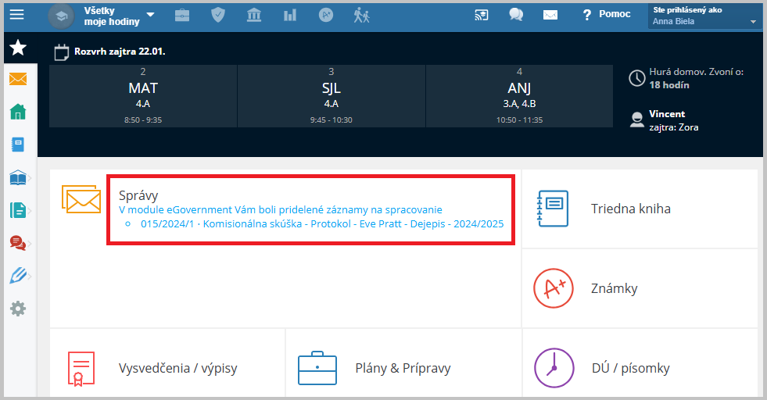Open the orange envelope sidebar icon
Viewport: 767px width, 400px height.
18,79
